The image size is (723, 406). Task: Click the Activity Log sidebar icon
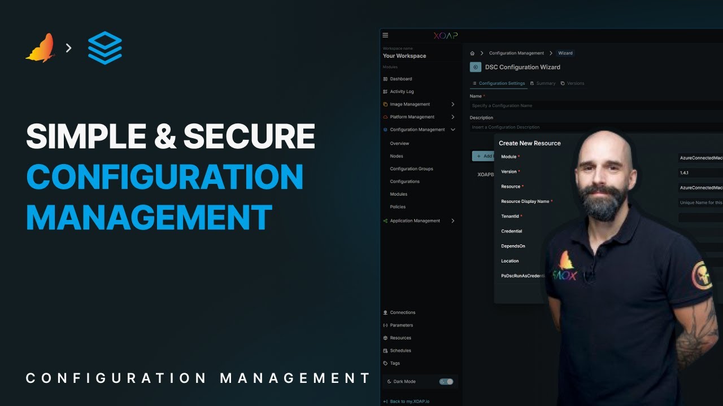tap(385, 91)
